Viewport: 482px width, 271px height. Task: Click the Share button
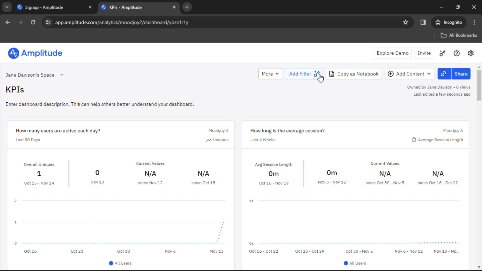point(461,74)
